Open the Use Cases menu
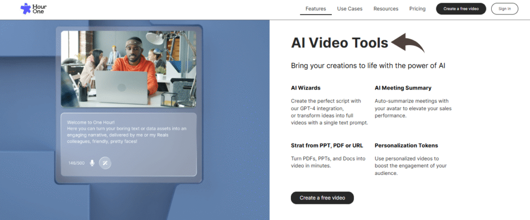 pyautogui.click(x=350, y=9)
